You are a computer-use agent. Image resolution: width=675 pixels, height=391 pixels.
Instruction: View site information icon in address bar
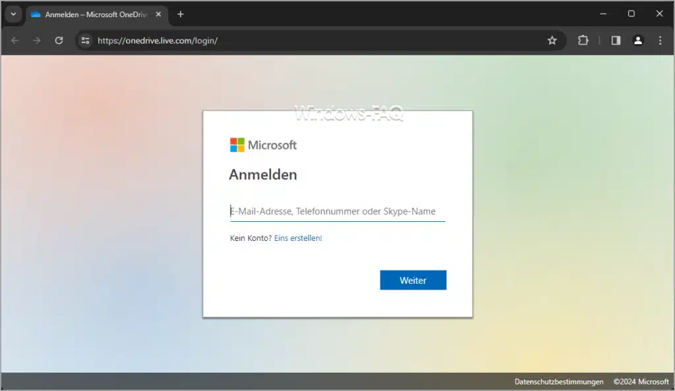pos(85,40)
